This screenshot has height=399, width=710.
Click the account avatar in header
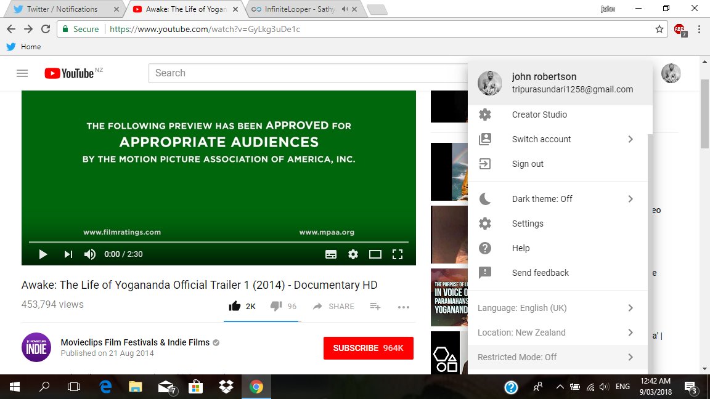671,73
